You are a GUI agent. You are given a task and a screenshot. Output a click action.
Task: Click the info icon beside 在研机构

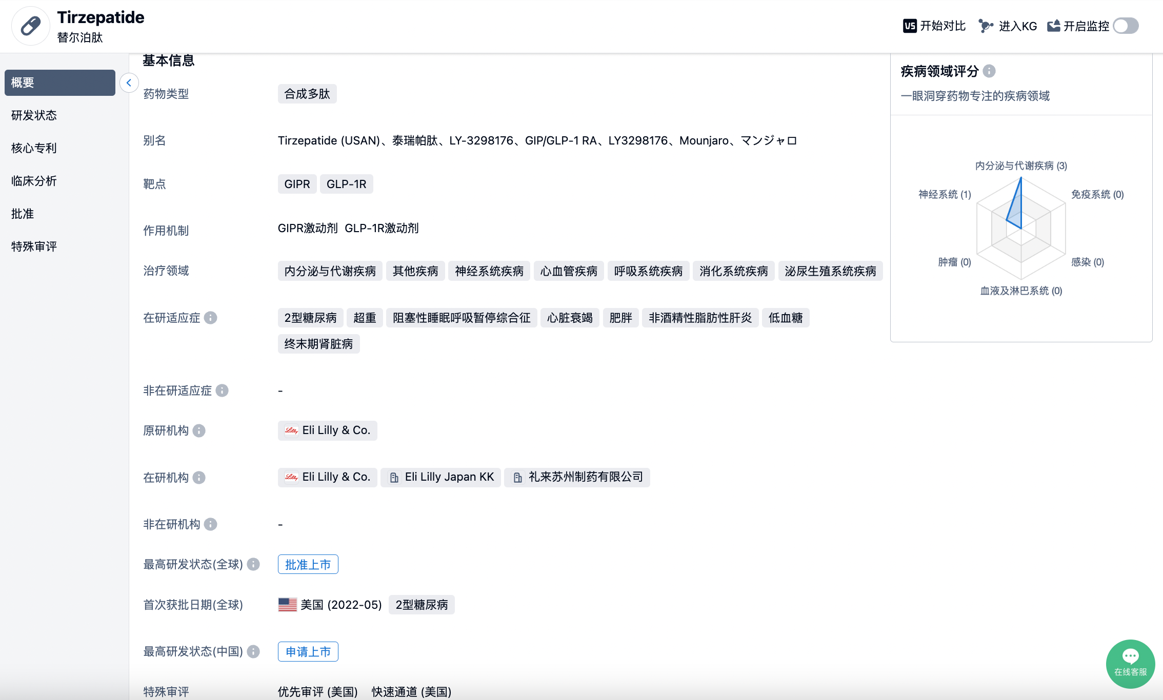pyautogui.click(x=199, y=478)
